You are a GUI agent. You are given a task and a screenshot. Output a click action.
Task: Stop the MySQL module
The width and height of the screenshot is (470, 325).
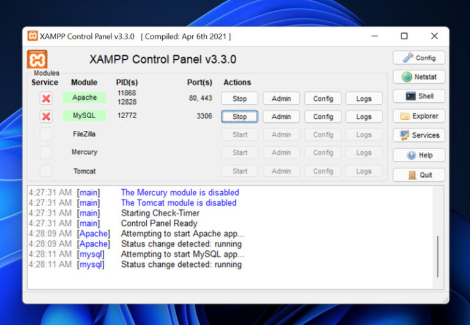239,116
